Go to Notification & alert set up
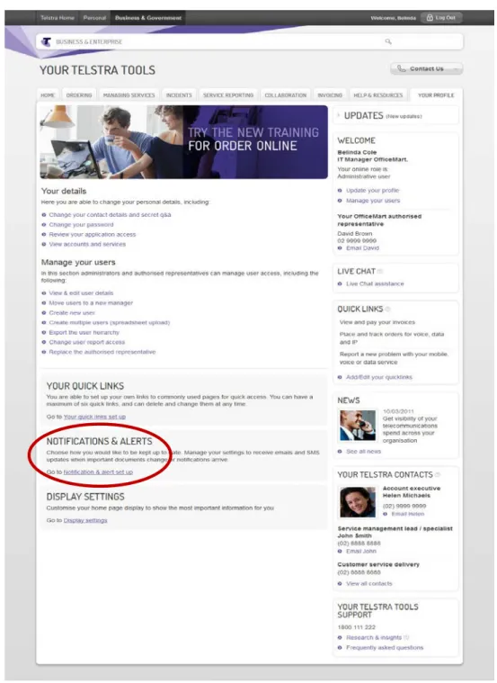This screenshot has height=683, width=497. (98, 472)
